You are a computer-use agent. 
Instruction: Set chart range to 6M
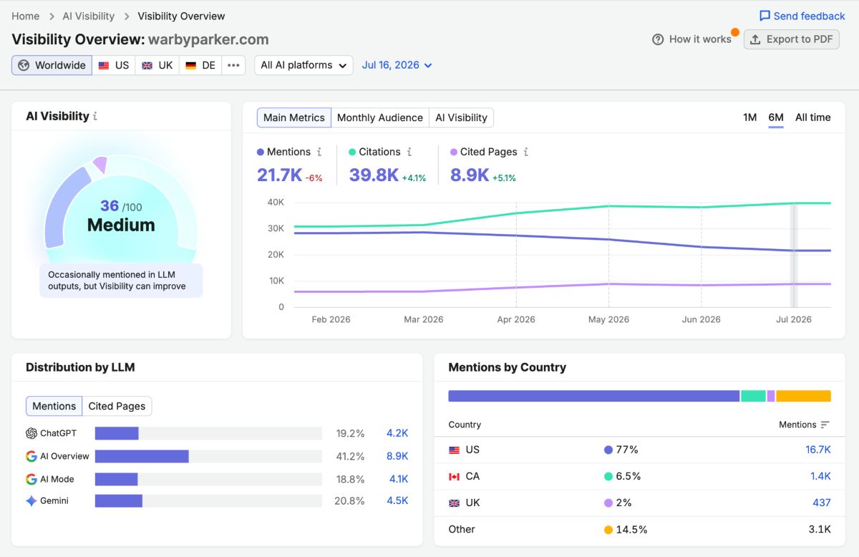pyautogui.click(x=776, y=117)
